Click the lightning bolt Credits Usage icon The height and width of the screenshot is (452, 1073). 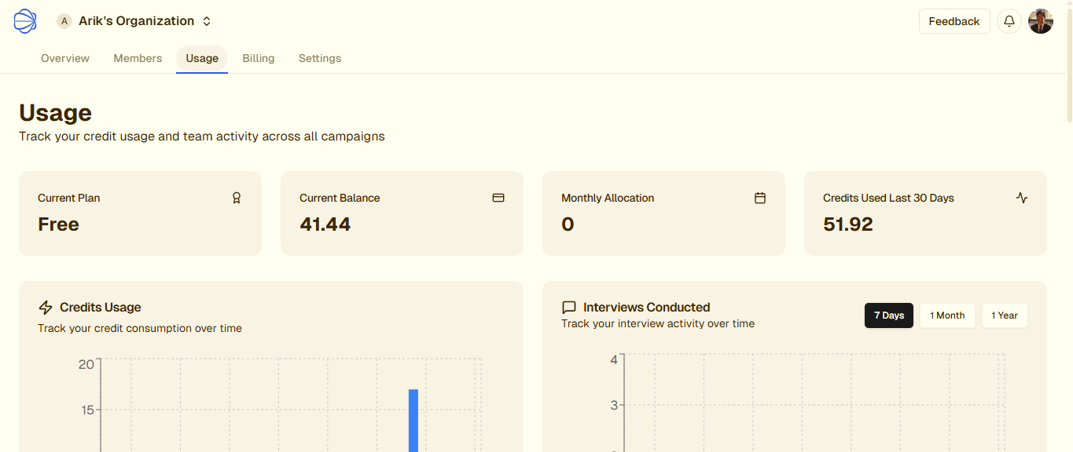46,308
